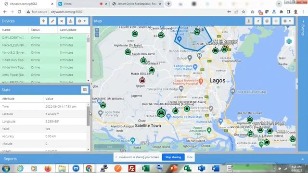
Task: Select the red Mazda vehicle marker near Ijegun
Action: pyautogui.click(x=142, y=80)
